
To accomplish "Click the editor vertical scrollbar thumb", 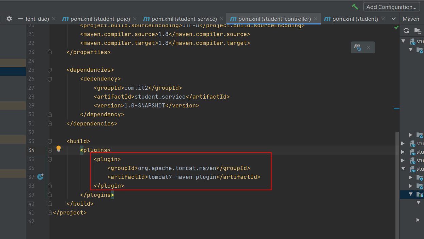I will (x=397, y=185).
